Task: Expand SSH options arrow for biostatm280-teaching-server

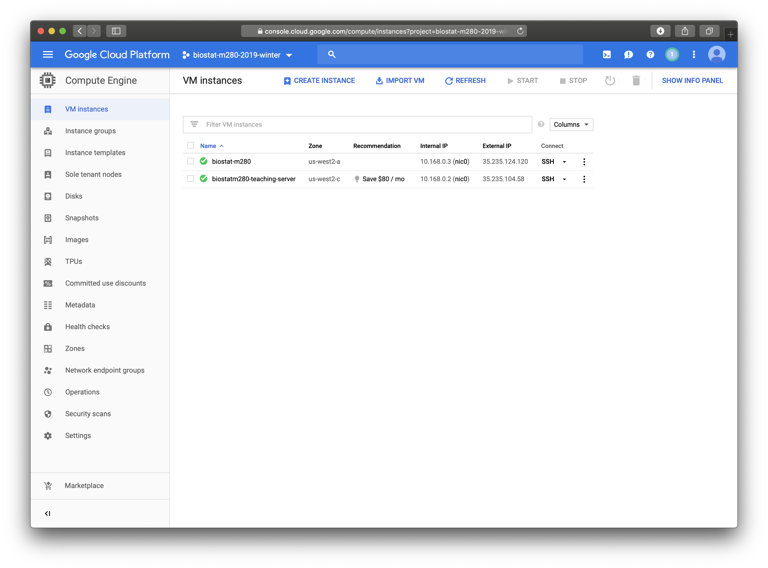Action: pos(564,179)
